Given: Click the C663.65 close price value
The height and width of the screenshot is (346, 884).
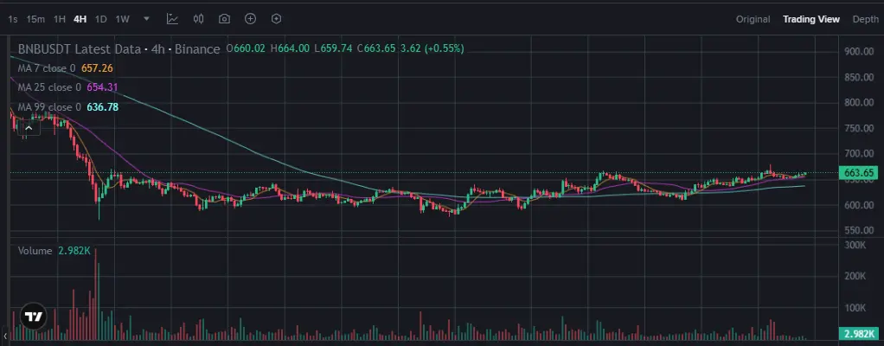Looking at the screenshot, I should (x=376, y=49).
